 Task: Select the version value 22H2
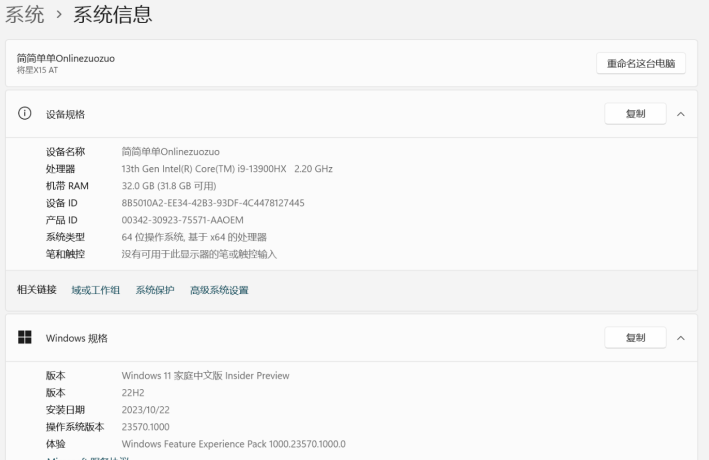(133, 393)
